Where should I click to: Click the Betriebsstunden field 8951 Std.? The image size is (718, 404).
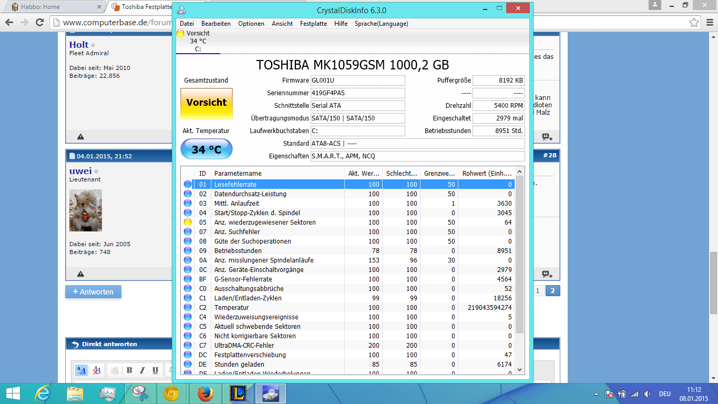tap(498, 131)
